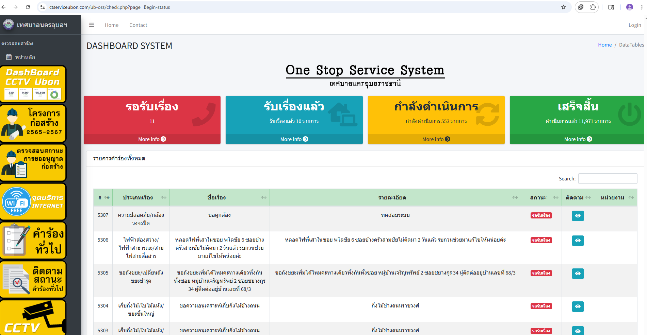This screenshot has height=335, width=647.
Task: Open the browser extensions puzzle icon
Action: click(x=593, y=7)
